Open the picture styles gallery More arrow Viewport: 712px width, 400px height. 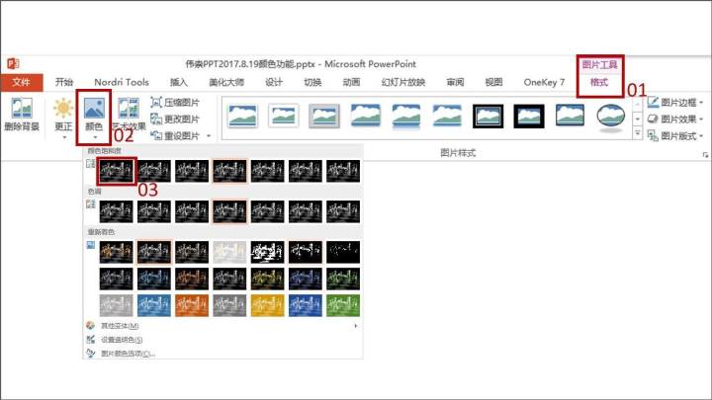click(638, 133)
